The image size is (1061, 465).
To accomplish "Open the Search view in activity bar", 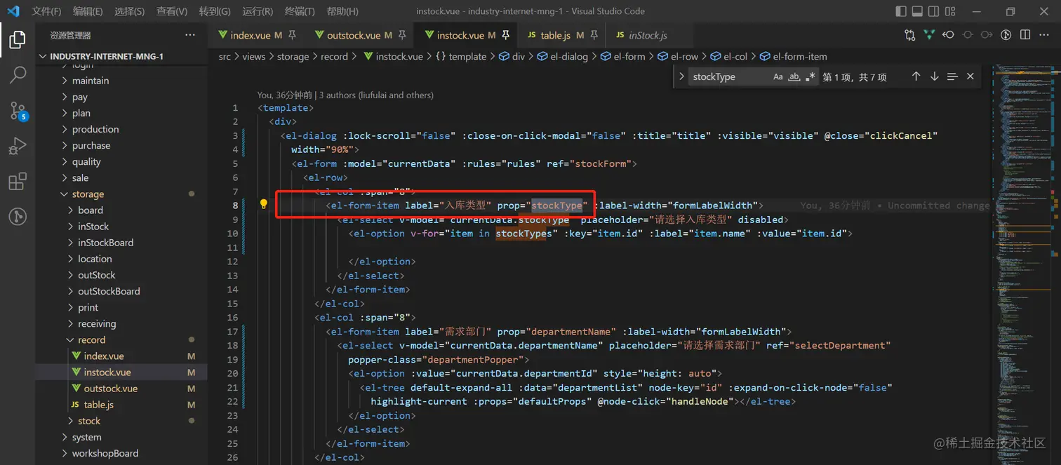I will tap(18, 74).
